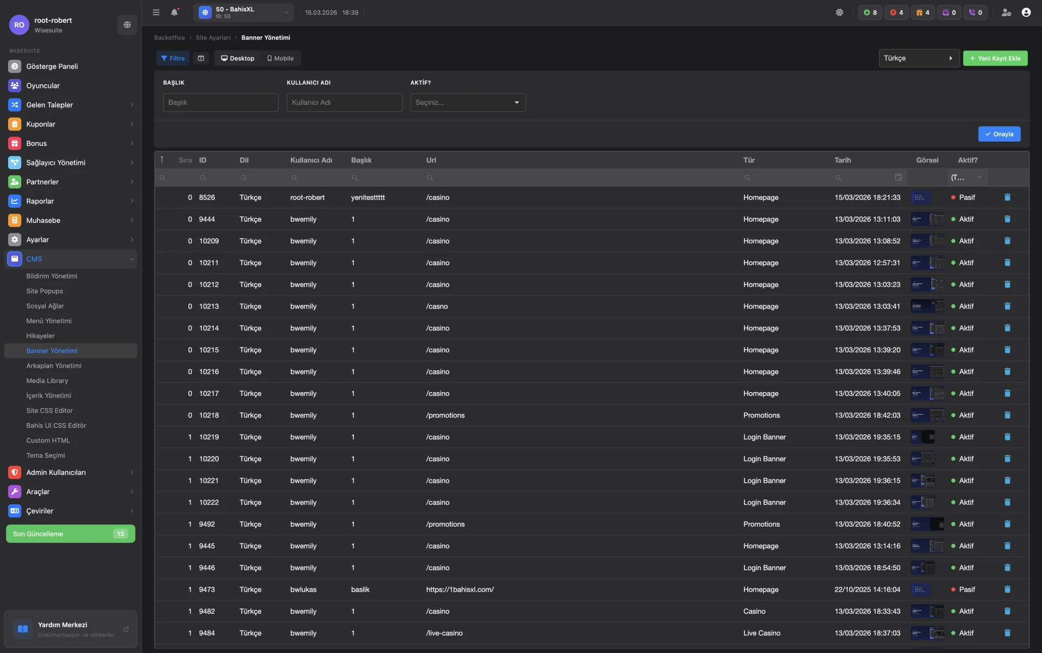Open the notifications bell
Image resolution: width=1042 pixels, height=653 pixels.
click(x=174, y=12)
